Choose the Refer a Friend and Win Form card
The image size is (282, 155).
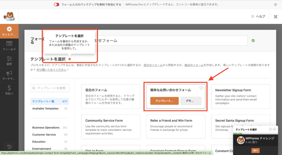click(176, 126)
